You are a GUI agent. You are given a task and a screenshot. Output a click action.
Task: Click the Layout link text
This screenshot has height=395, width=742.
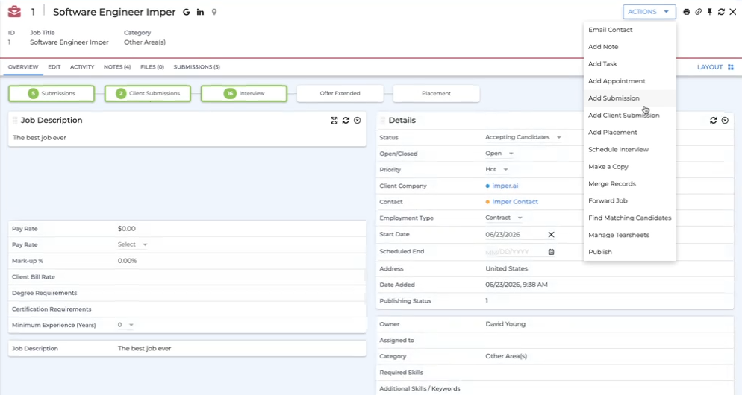[x=710, y=67]
